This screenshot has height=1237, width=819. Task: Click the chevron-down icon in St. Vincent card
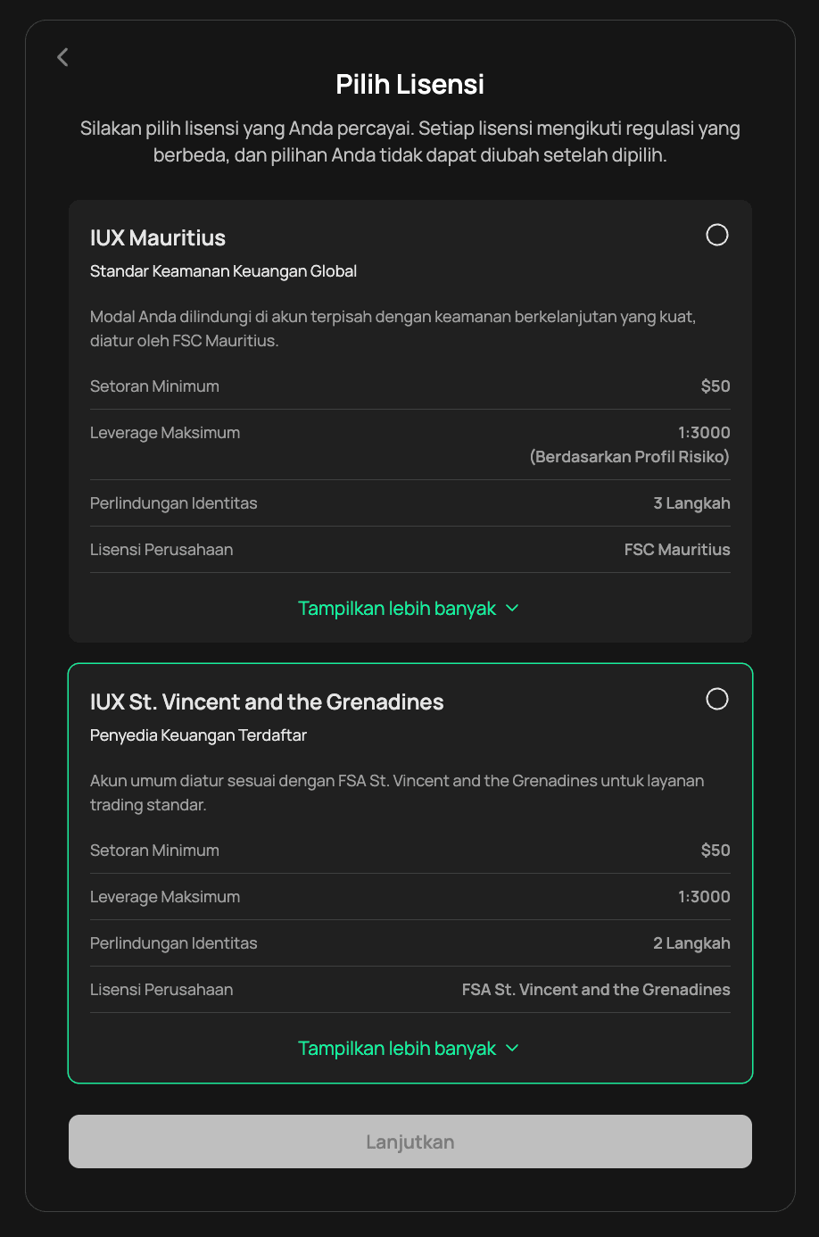click(x=512, y=1049)
